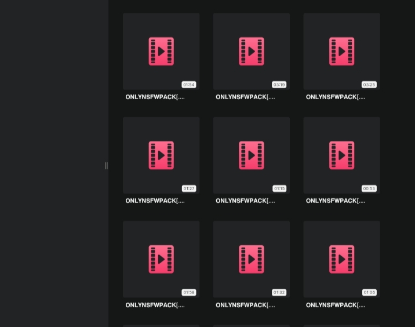Image resolution: width=415 pixels, height=327 pixels.
Task: Select the video icon with 03:25 duration
Action: [342, 52]
